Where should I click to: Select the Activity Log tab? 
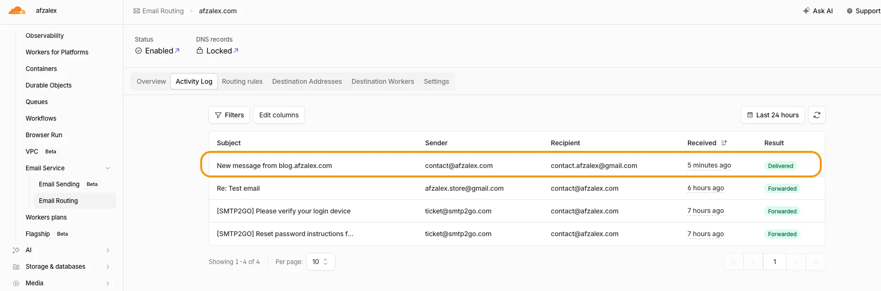pos(194,81)
